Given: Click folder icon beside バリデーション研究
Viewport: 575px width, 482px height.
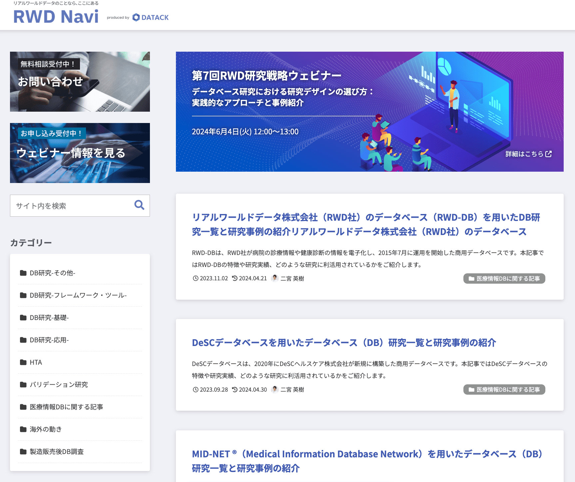Looking at the screenshot, I should (23, 385).
